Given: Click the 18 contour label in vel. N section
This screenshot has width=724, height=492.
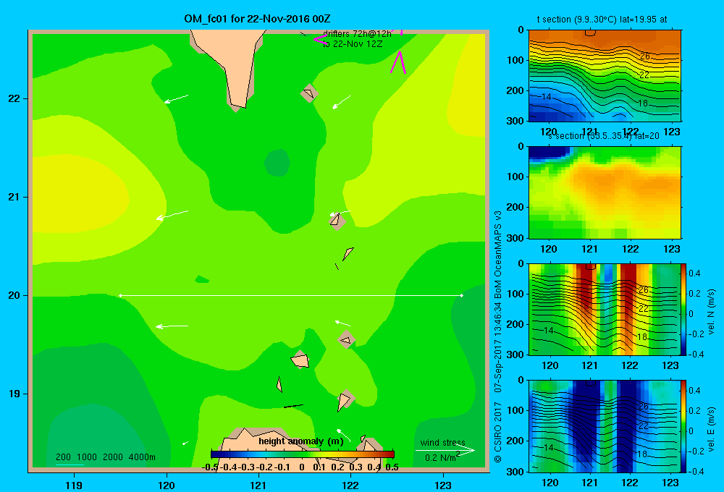Looking at the screenshot, I should pos(642,337).
